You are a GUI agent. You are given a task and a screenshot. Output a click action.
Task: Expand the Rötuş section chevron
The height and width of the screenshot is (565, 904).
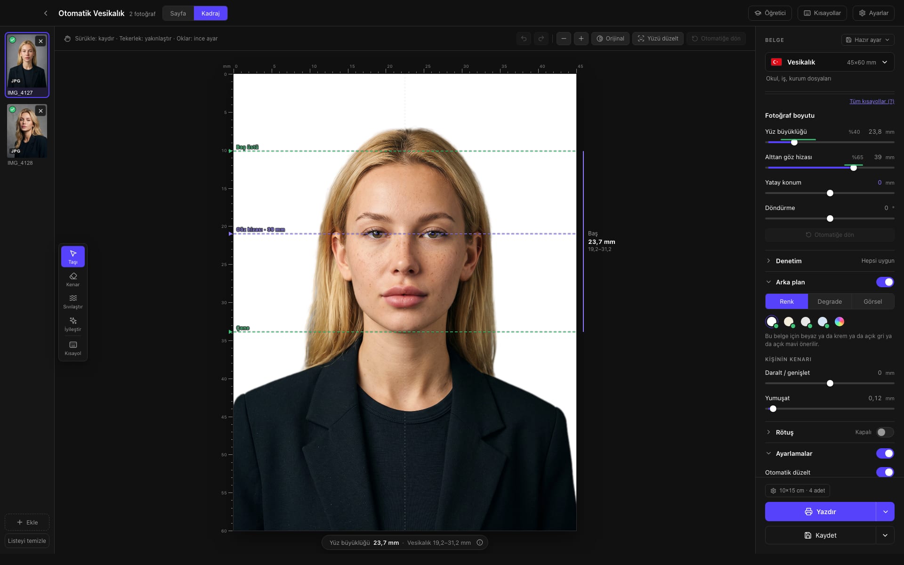tap(768, 432)
